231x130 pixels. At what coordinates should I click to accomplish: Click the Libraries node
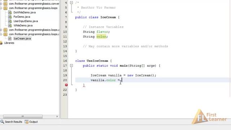point(9,43)
